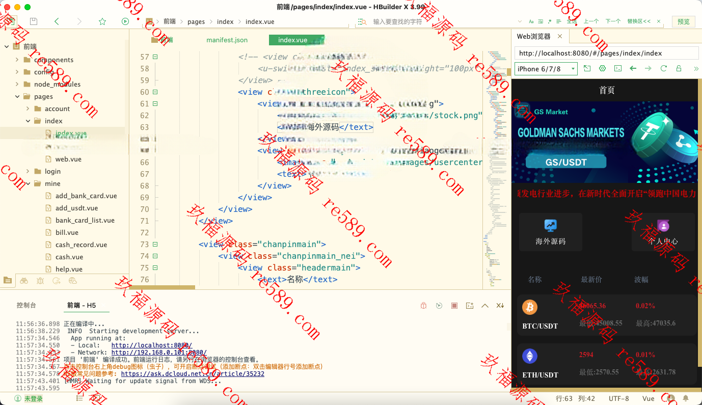
Task: Click the browser URL address field
Action: tap(607, 53)
